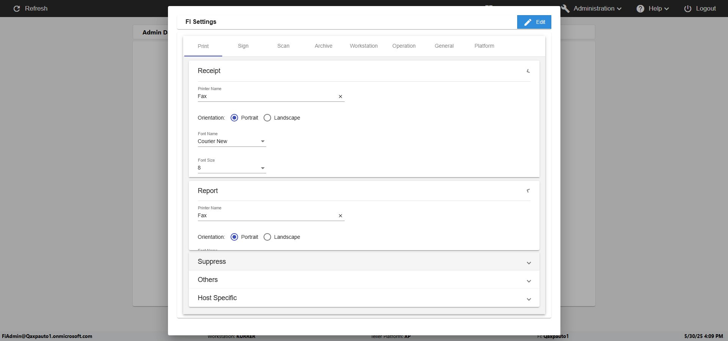
Task: Switch to the Scan tab
Action: click(283, 46)
